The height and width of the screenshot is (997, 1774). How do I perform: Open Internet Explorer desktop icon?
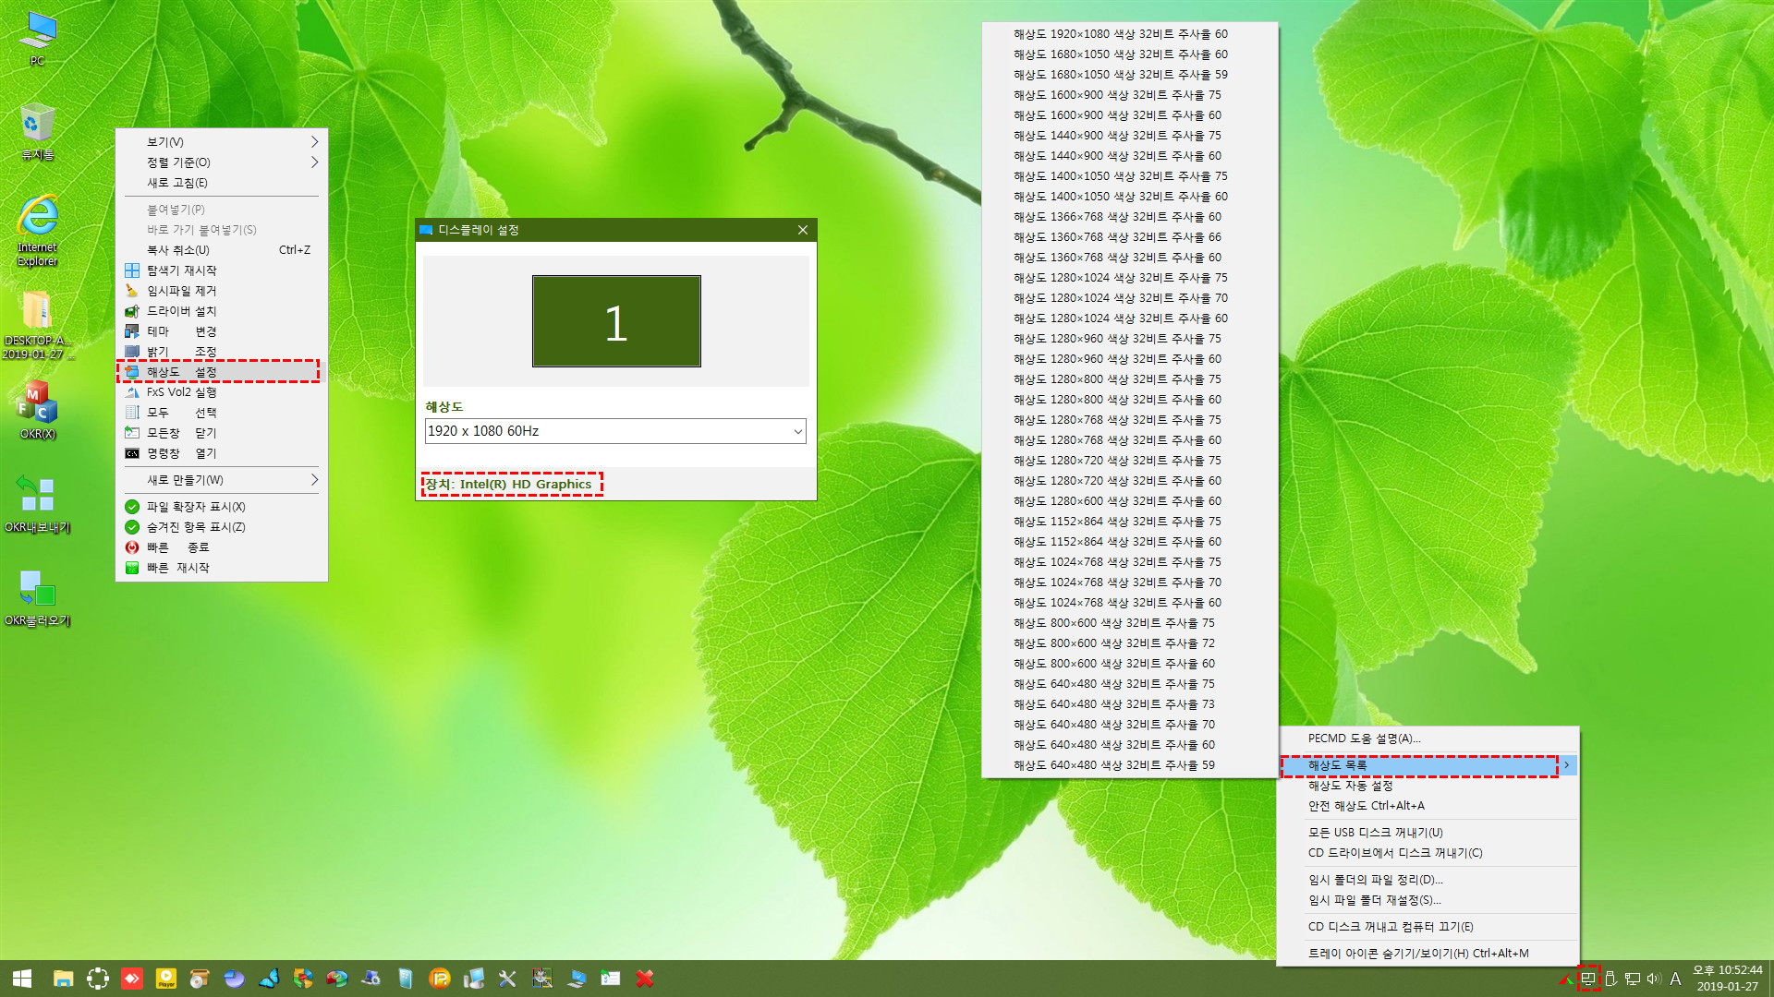pos(37,231)
